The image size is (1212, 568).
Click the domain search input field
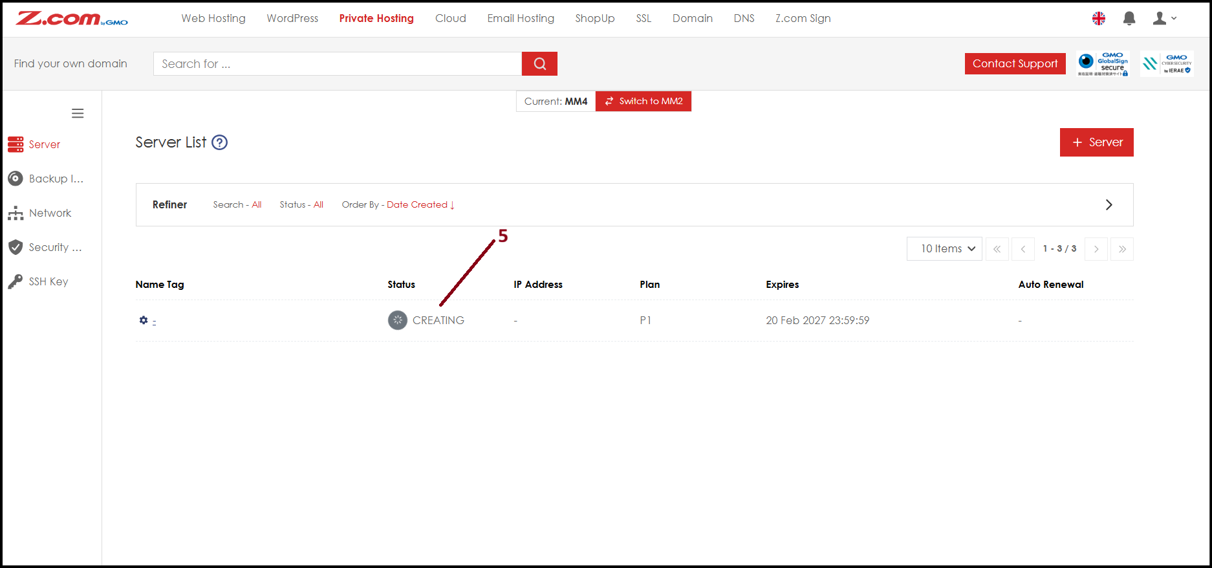tap(338, 64)
